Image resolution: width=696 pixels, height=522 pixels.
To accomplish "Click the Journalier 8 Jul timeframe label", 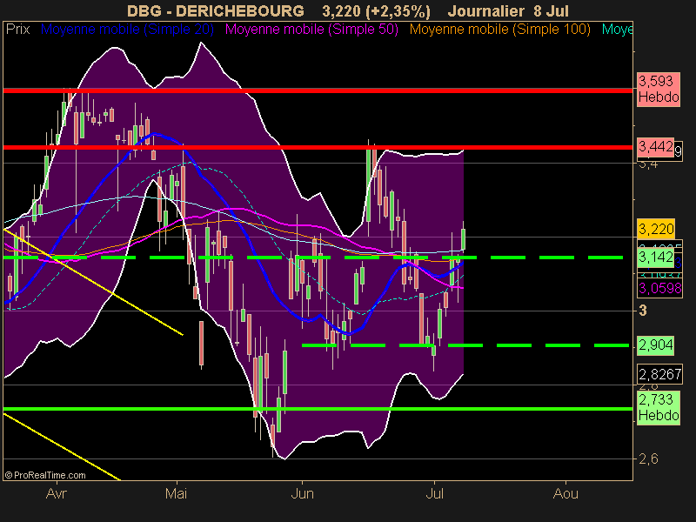I will click(x=508, y=10).
